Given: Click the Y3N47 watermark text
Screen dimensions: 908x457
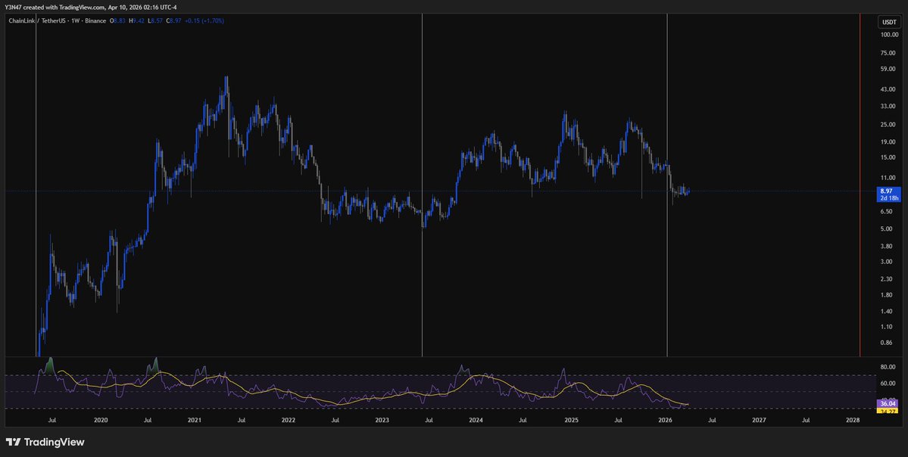Looking at the screenshot, I should pyautogui.click(x=11, y=6).
